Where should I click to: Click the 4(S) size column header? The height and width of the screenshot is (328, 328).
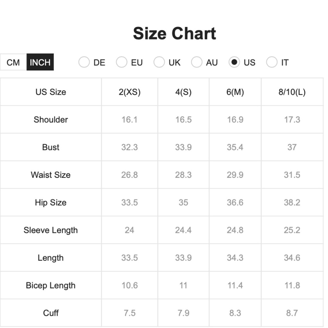click(183, 92)
